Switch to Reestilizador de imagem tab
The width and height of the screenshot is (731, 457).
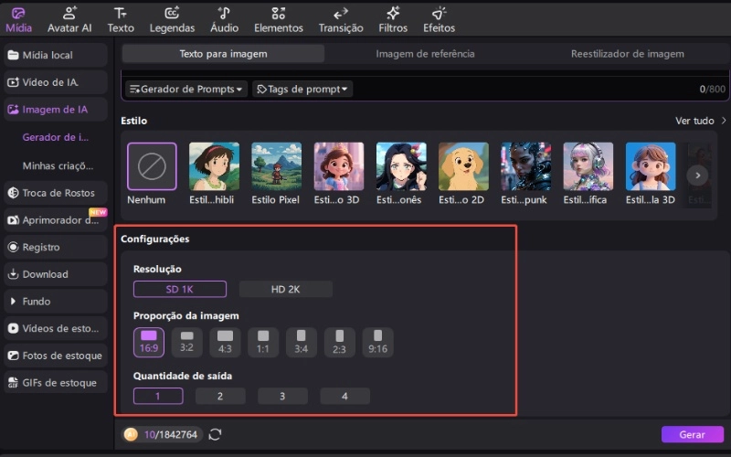pyautogui.click(x=628, y=54)
